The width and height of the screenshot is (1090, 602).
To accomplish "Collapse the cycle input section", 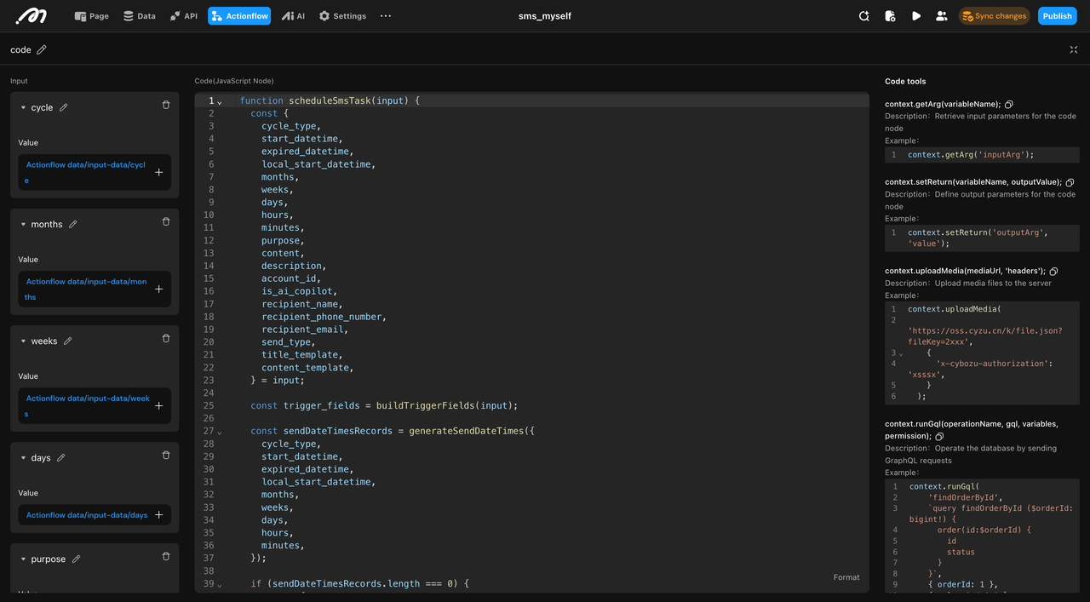I will pyautogui.click(x=23, y=108).
